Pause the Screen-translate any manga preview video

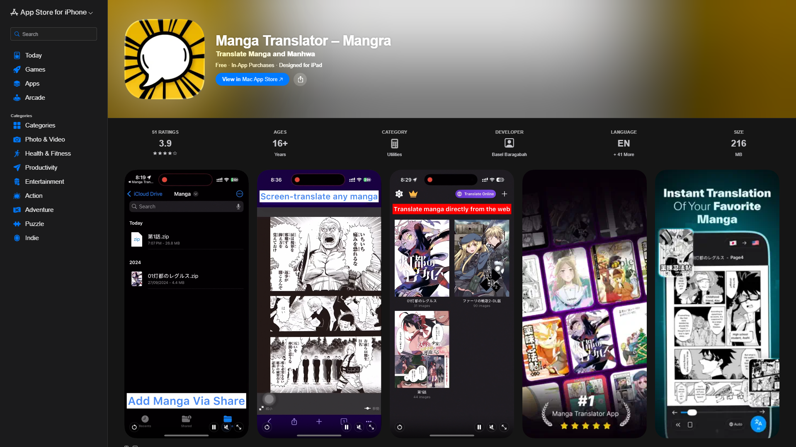pos(347,427)
